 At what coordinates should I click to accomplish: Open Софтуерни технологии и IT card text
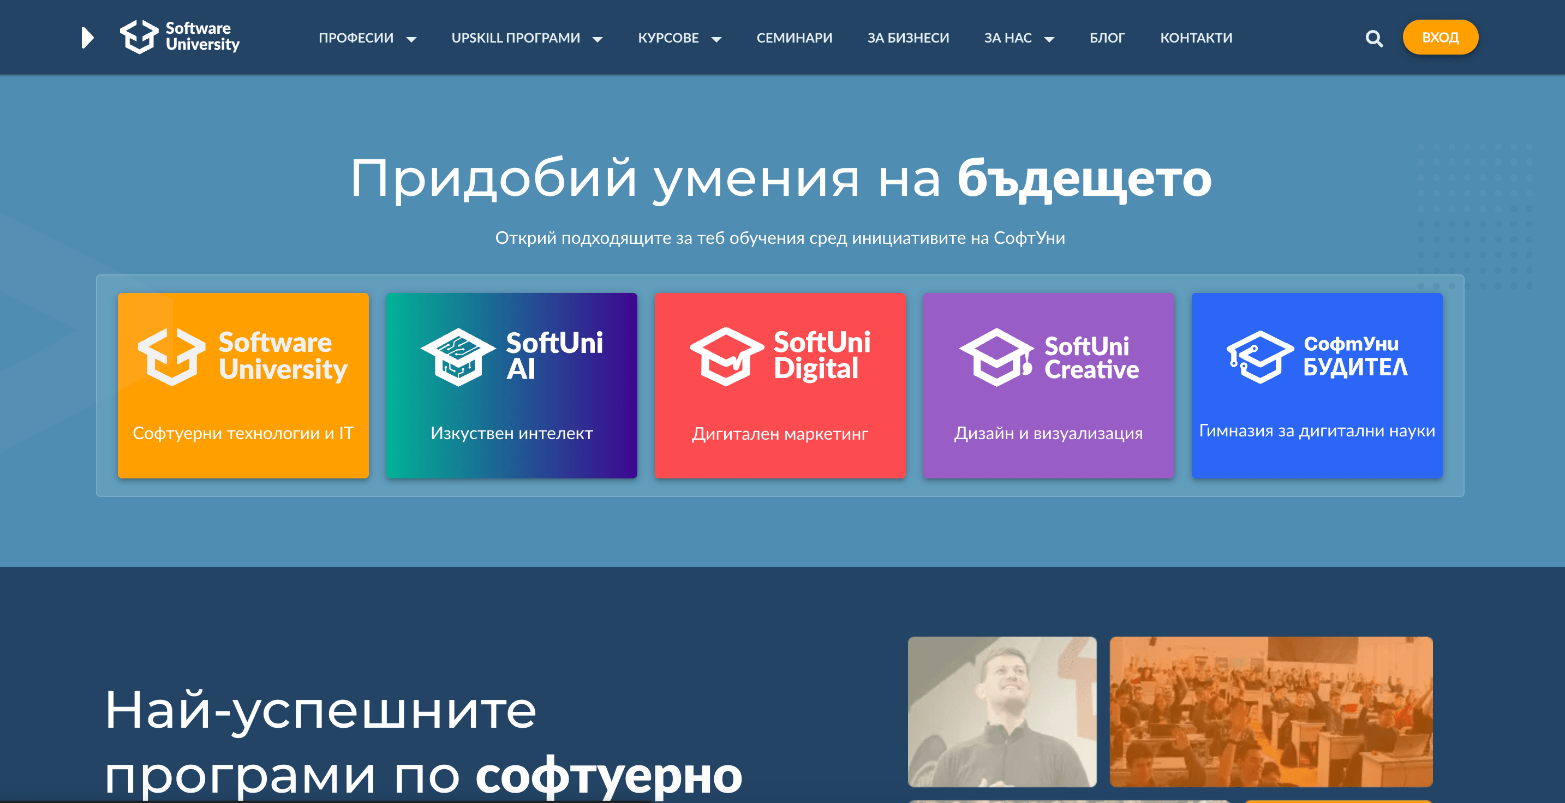pos(243,433)
